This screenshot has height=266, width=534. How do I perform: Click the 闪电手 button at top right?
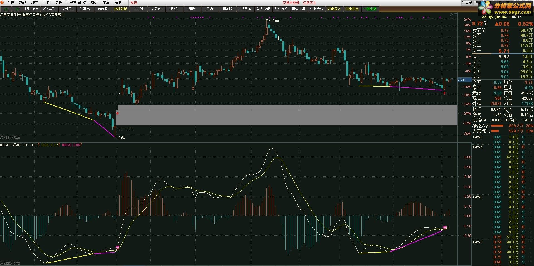coord(467,3)
